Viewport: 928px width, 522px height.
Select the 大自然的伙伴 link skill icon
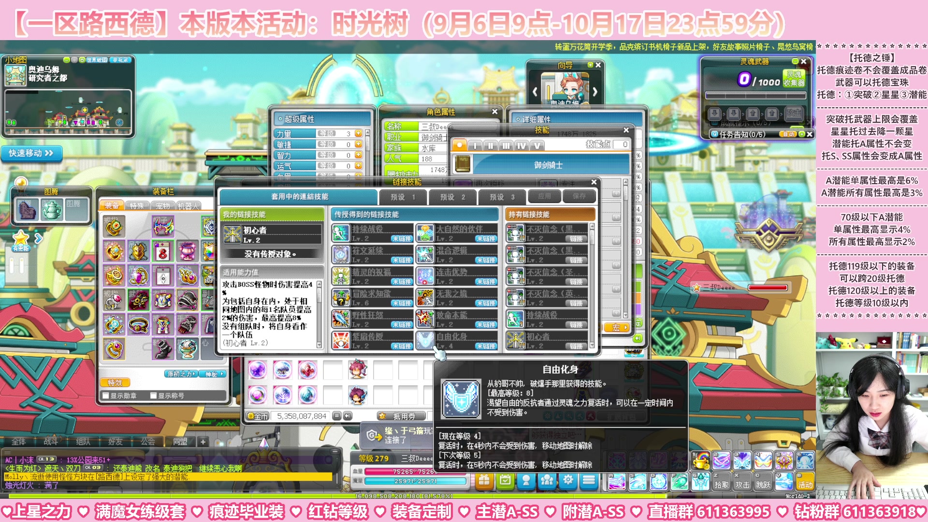[x=425, y=233]
